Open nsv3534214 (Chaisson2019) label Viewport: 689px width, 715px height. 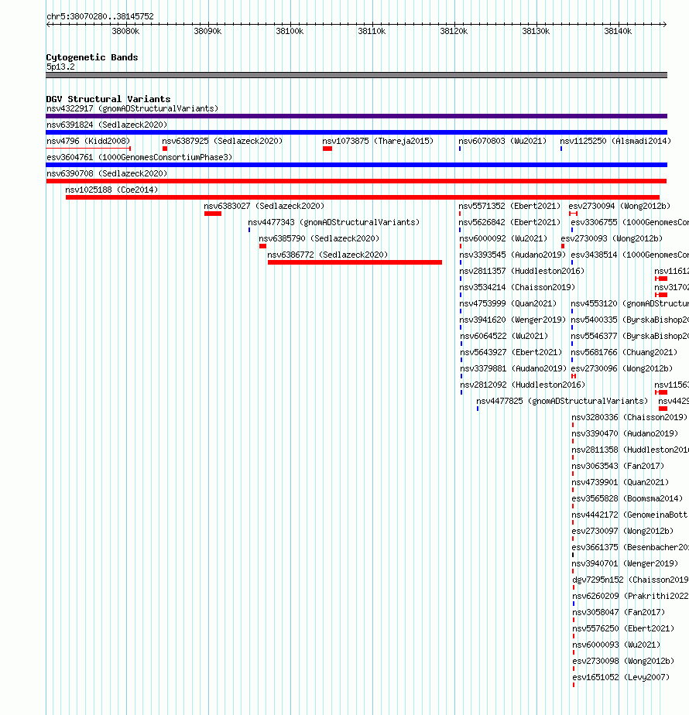(517, 287)
